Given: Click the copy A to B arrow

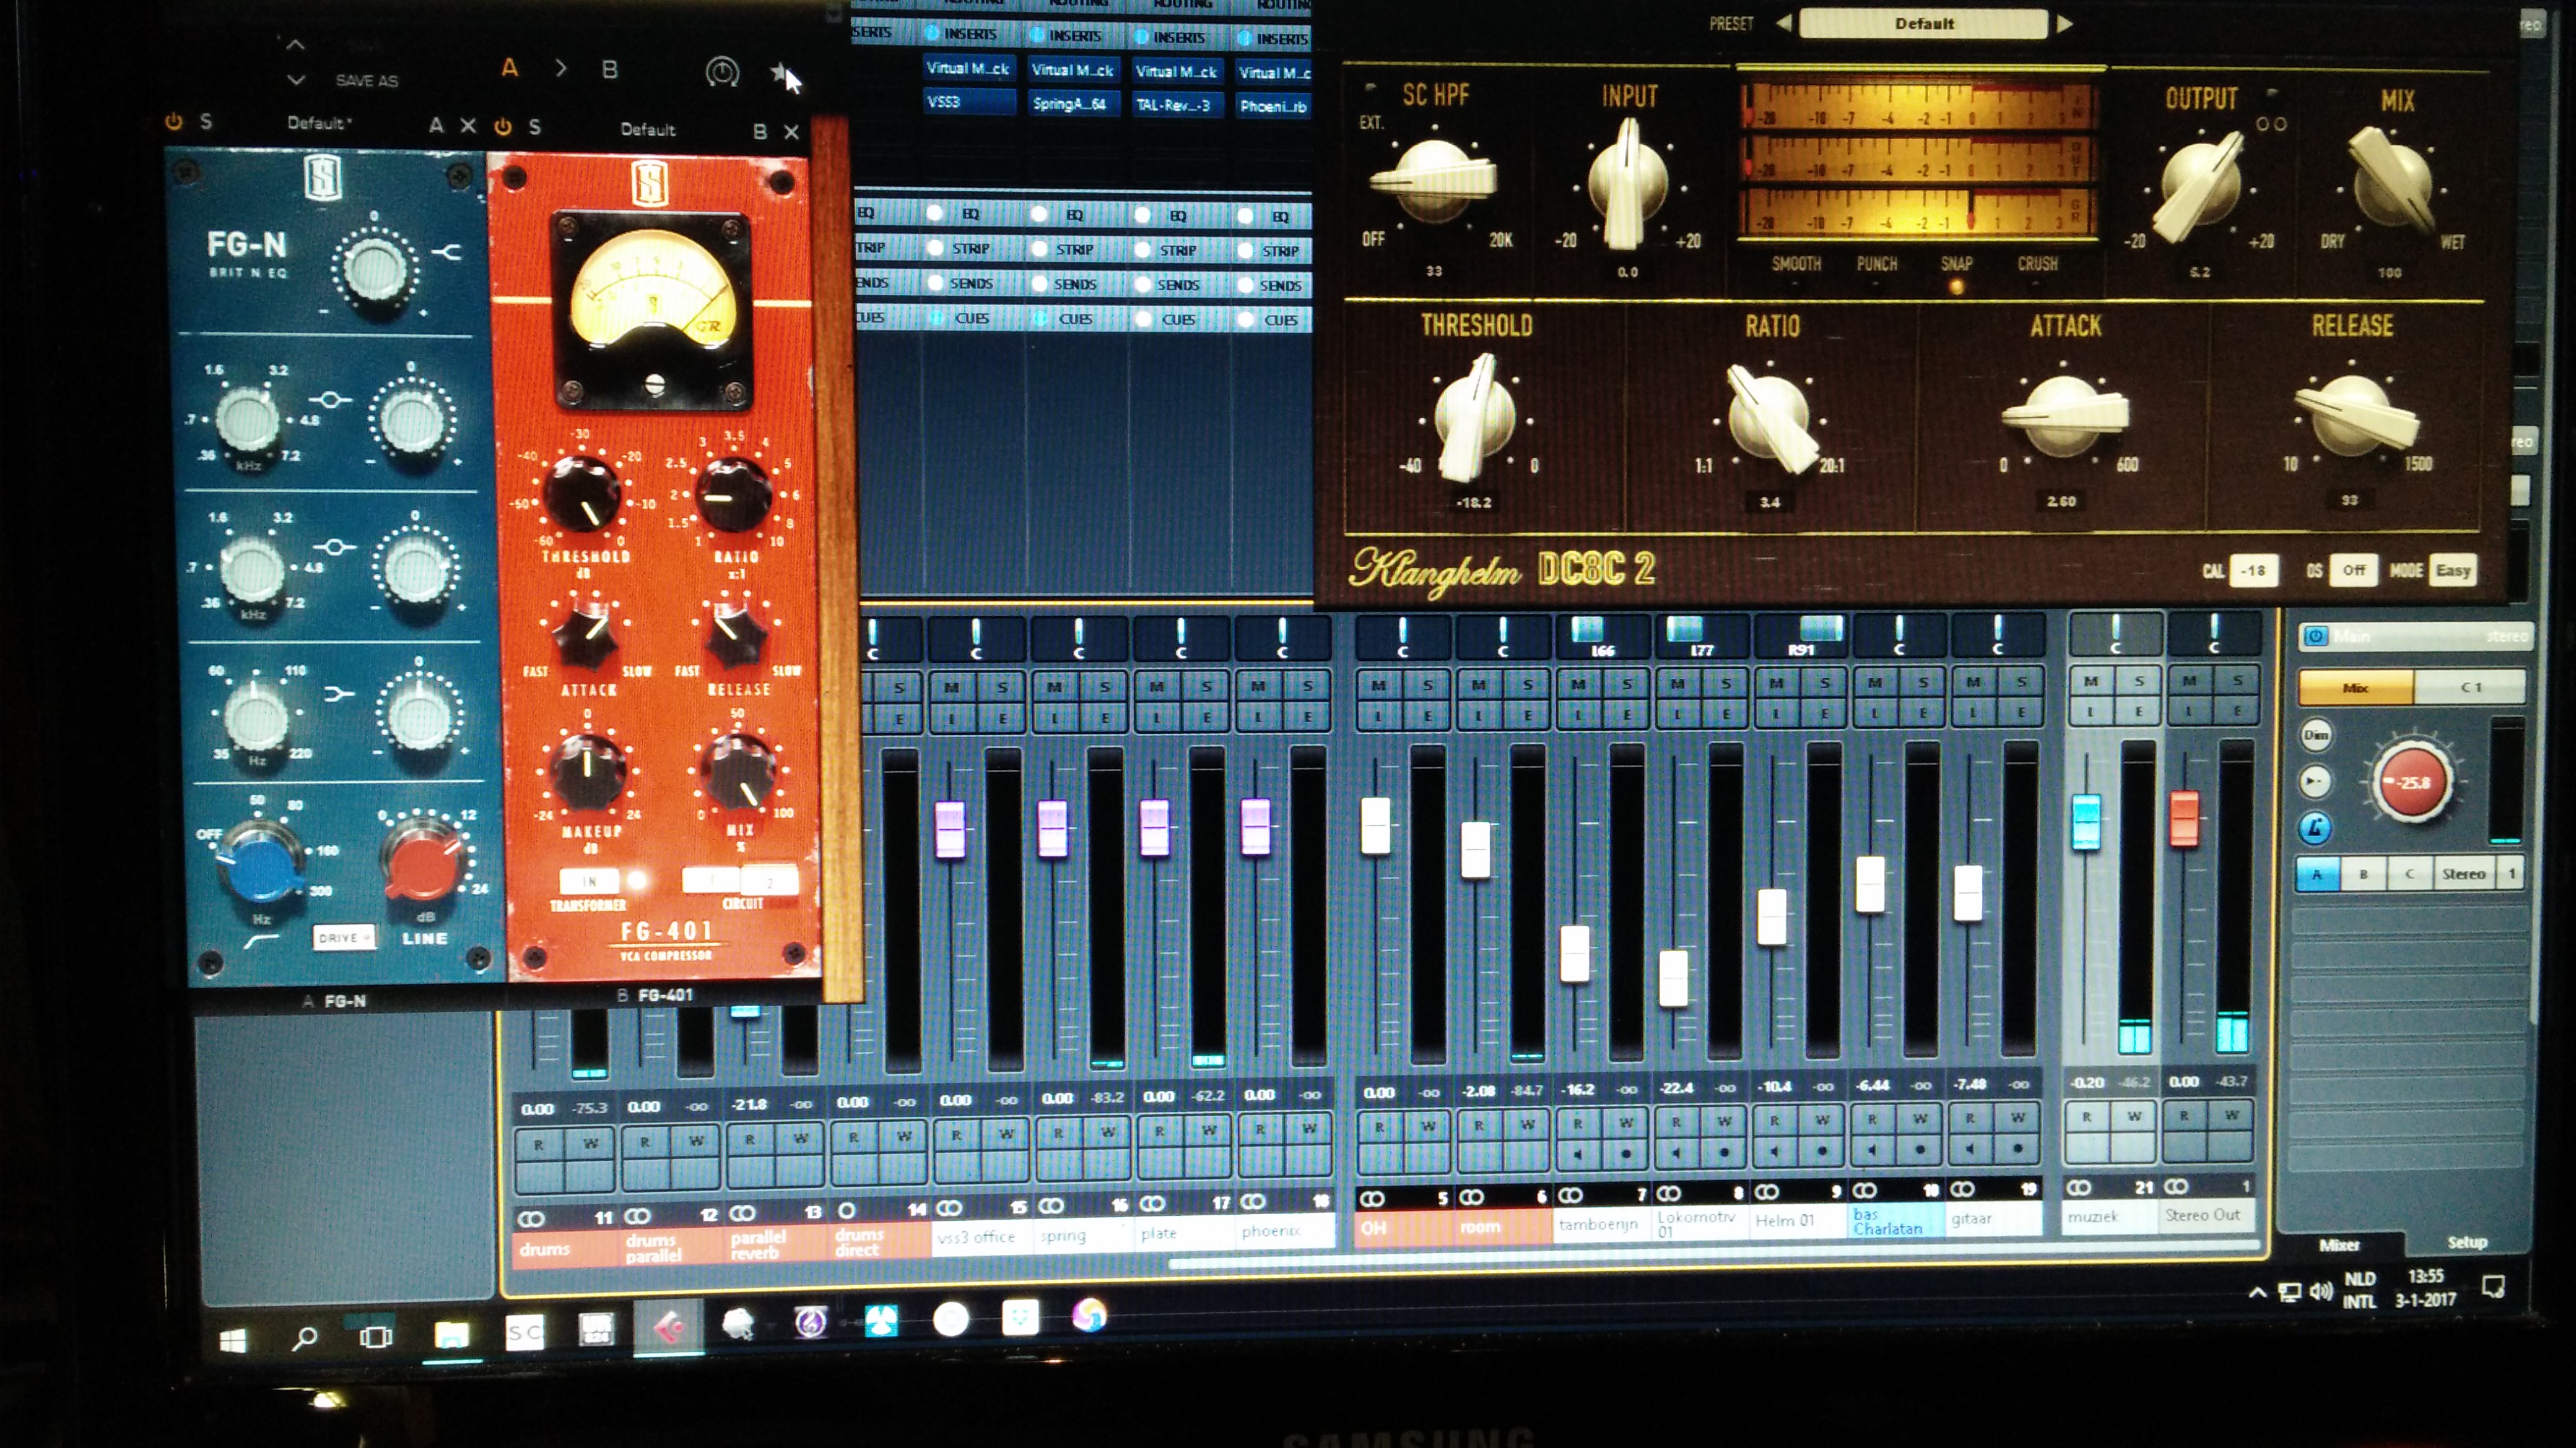Looking at the screenshot, I should pos(561,68).
